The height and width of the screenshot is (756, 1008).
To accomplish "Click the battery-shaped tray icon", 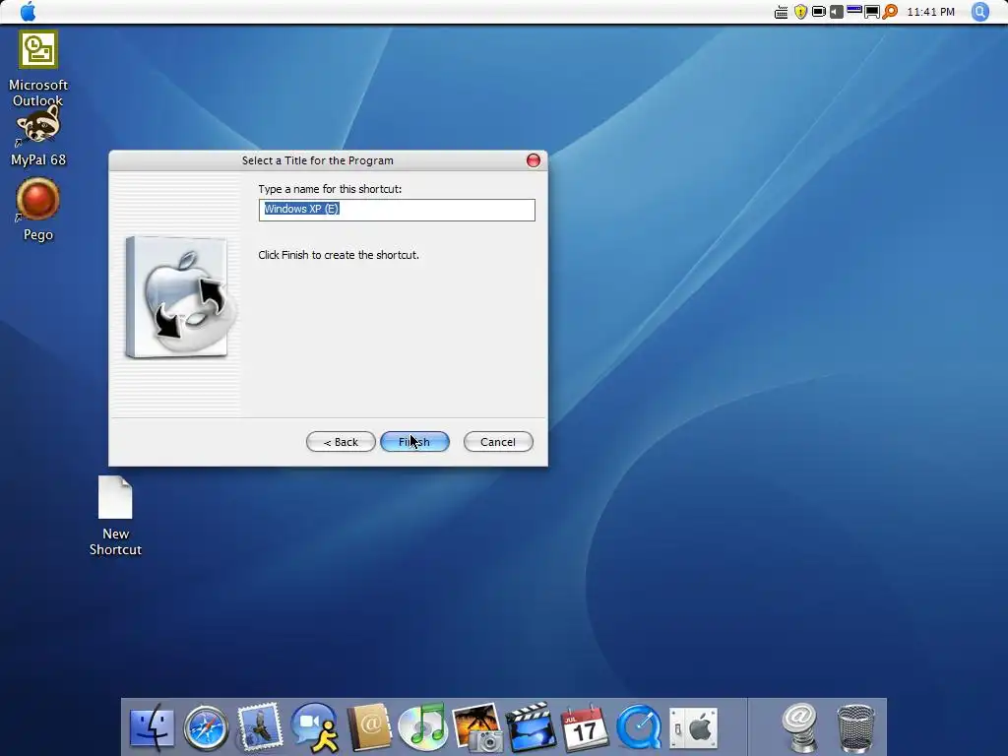I will (x=819, y=12).
